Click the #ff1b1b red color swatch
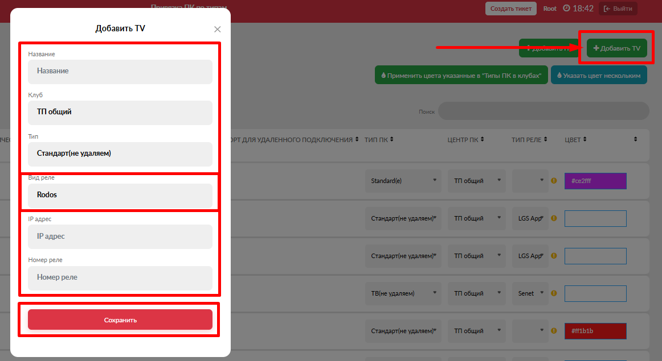The width and height of the screenshot is (662, 361). [x=595, y=331]
